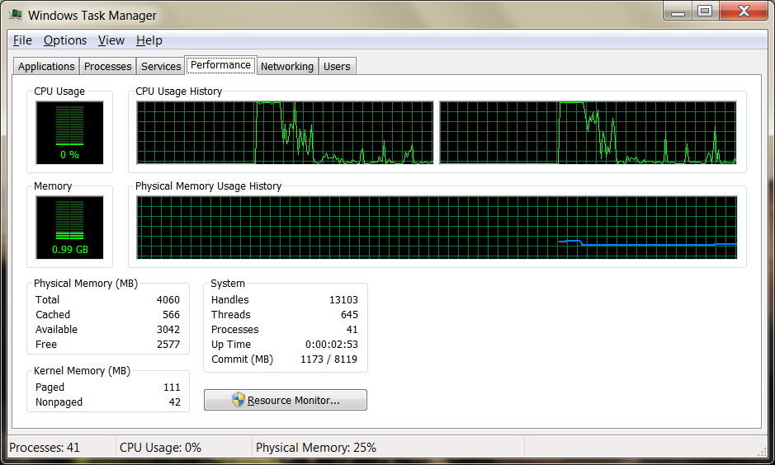Screen dimensions: 775x465
Task: Open the View menu
Action: point(111,40)
